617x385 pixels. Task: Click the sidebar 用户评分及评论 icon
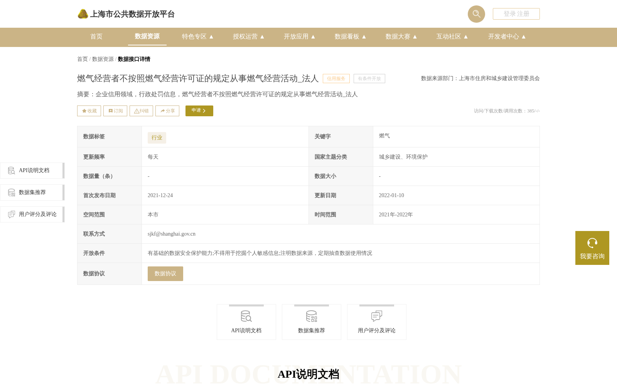[x=12, y=214]
